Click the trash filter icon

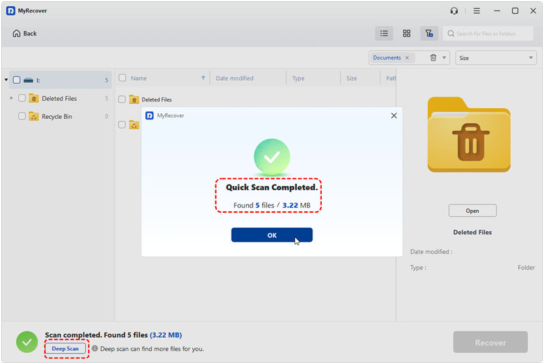(x=433, y=58)
